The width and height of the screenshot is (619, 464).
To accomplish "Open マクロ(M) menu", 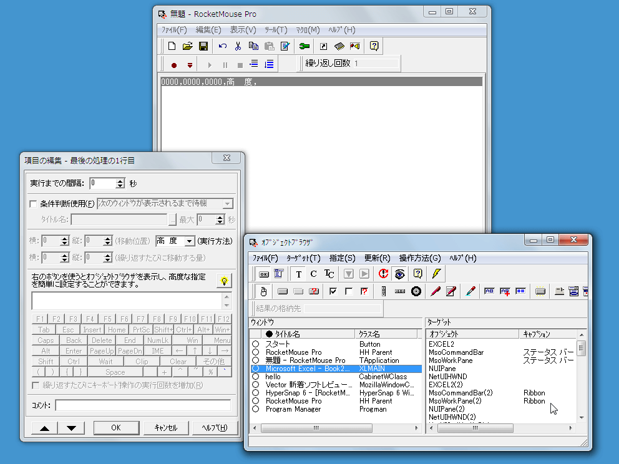I will (x=308, y=30).
